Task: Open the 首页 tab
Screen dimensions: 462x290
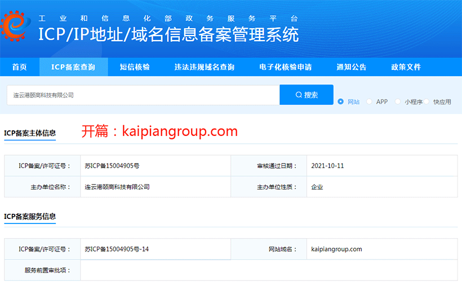Action: 19,67
